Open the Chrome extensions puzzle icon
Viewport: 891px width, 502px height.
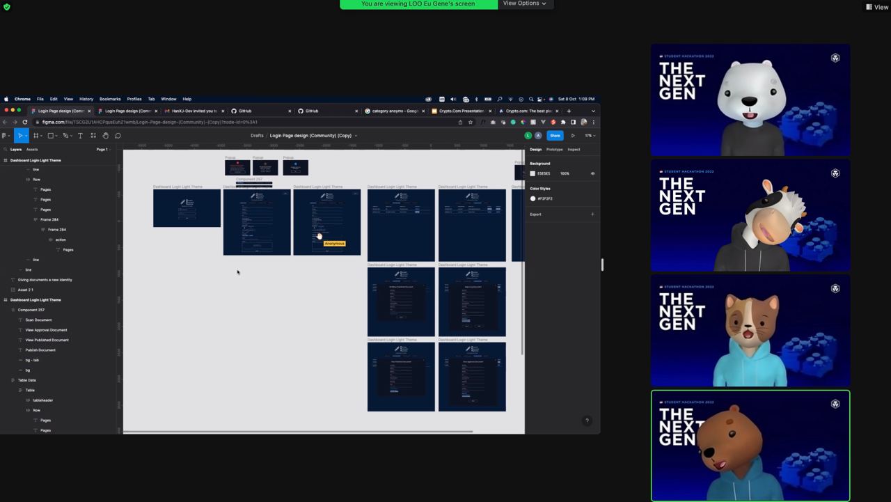[563, 122]
